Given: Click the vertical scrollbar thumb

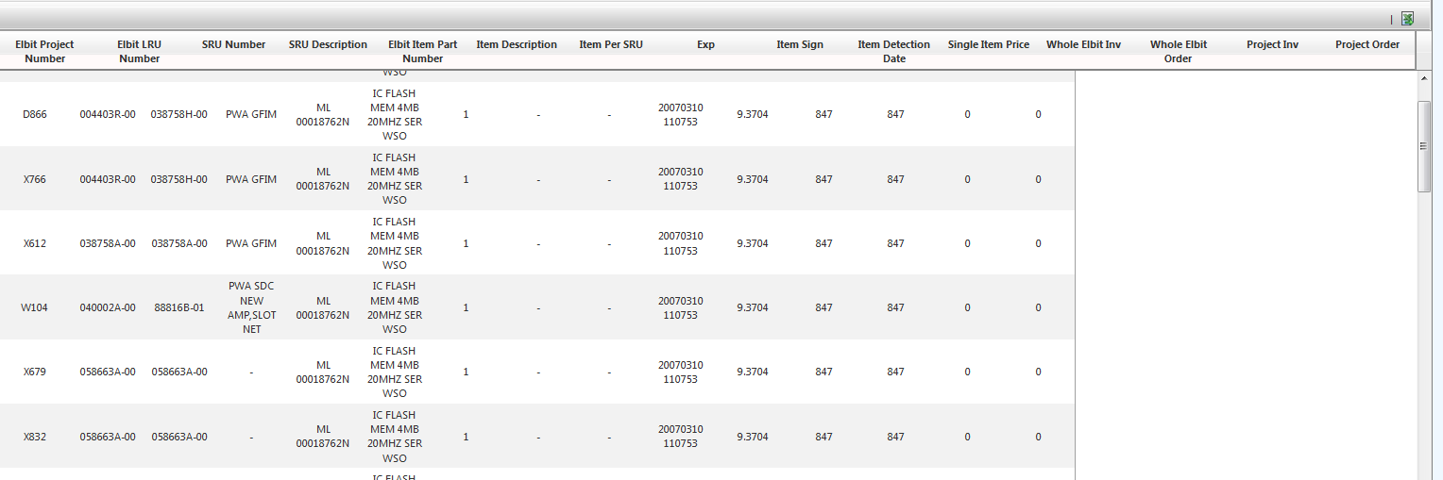Looking at the screenshot, I should [x=1424, y=146].
